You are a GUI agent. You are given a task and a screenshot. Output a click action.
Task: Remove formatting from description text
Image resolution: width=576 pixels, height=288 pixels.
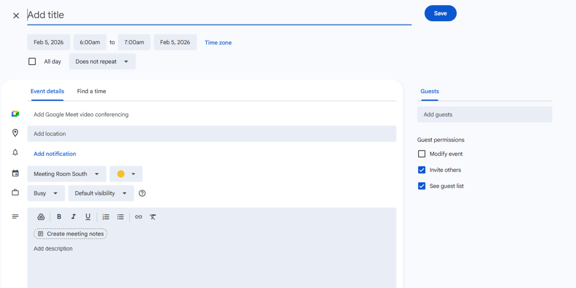click(153, 217)
